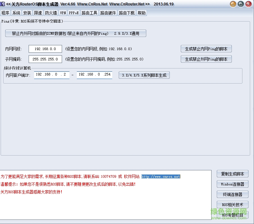Click the ROS专题栏目 button

click(232, 215)
